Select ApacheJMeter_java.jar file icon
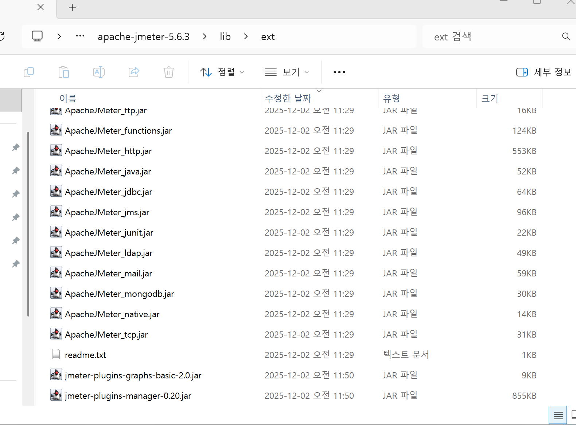Image resolution: width=576 pixels, height=425 pixels. [56, 171]
